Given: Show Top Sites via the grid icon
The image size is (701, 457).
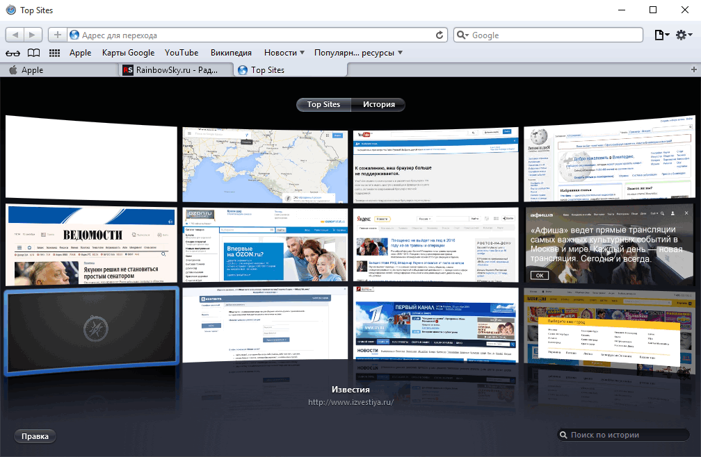Looking at the screenshot, I should [54, 53].
